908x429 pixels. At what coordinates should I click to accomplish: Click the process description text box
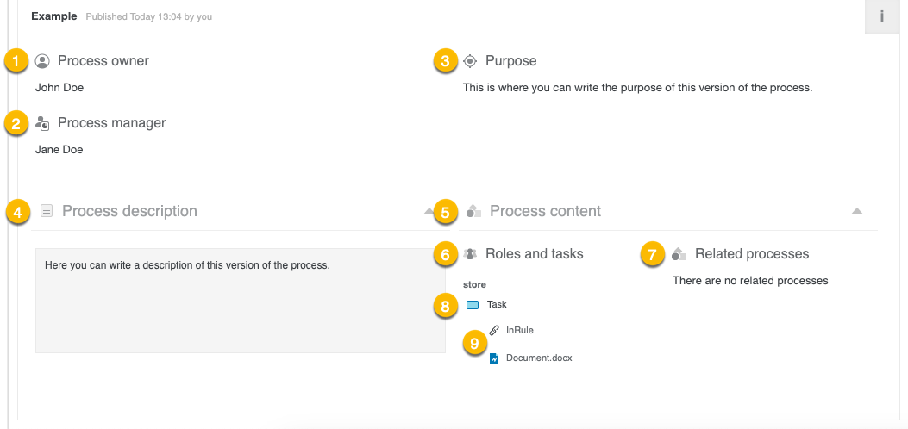coord(240,302)
